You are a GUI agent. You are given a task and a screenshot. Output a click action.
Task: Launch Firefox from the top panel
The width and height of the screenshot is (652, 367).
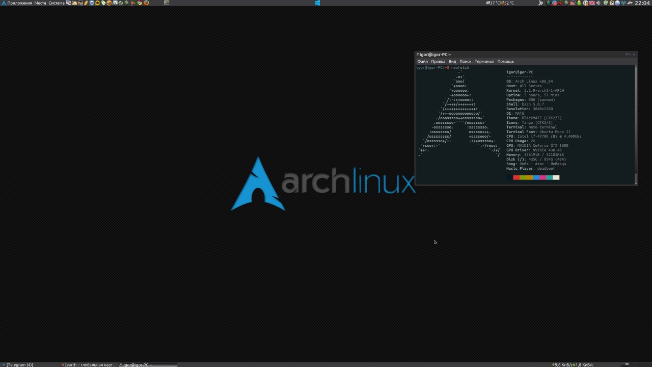[146, 3]
